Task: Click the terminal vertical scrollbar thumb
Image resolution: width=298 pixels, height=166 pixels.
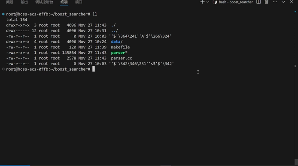Action: 296,162
